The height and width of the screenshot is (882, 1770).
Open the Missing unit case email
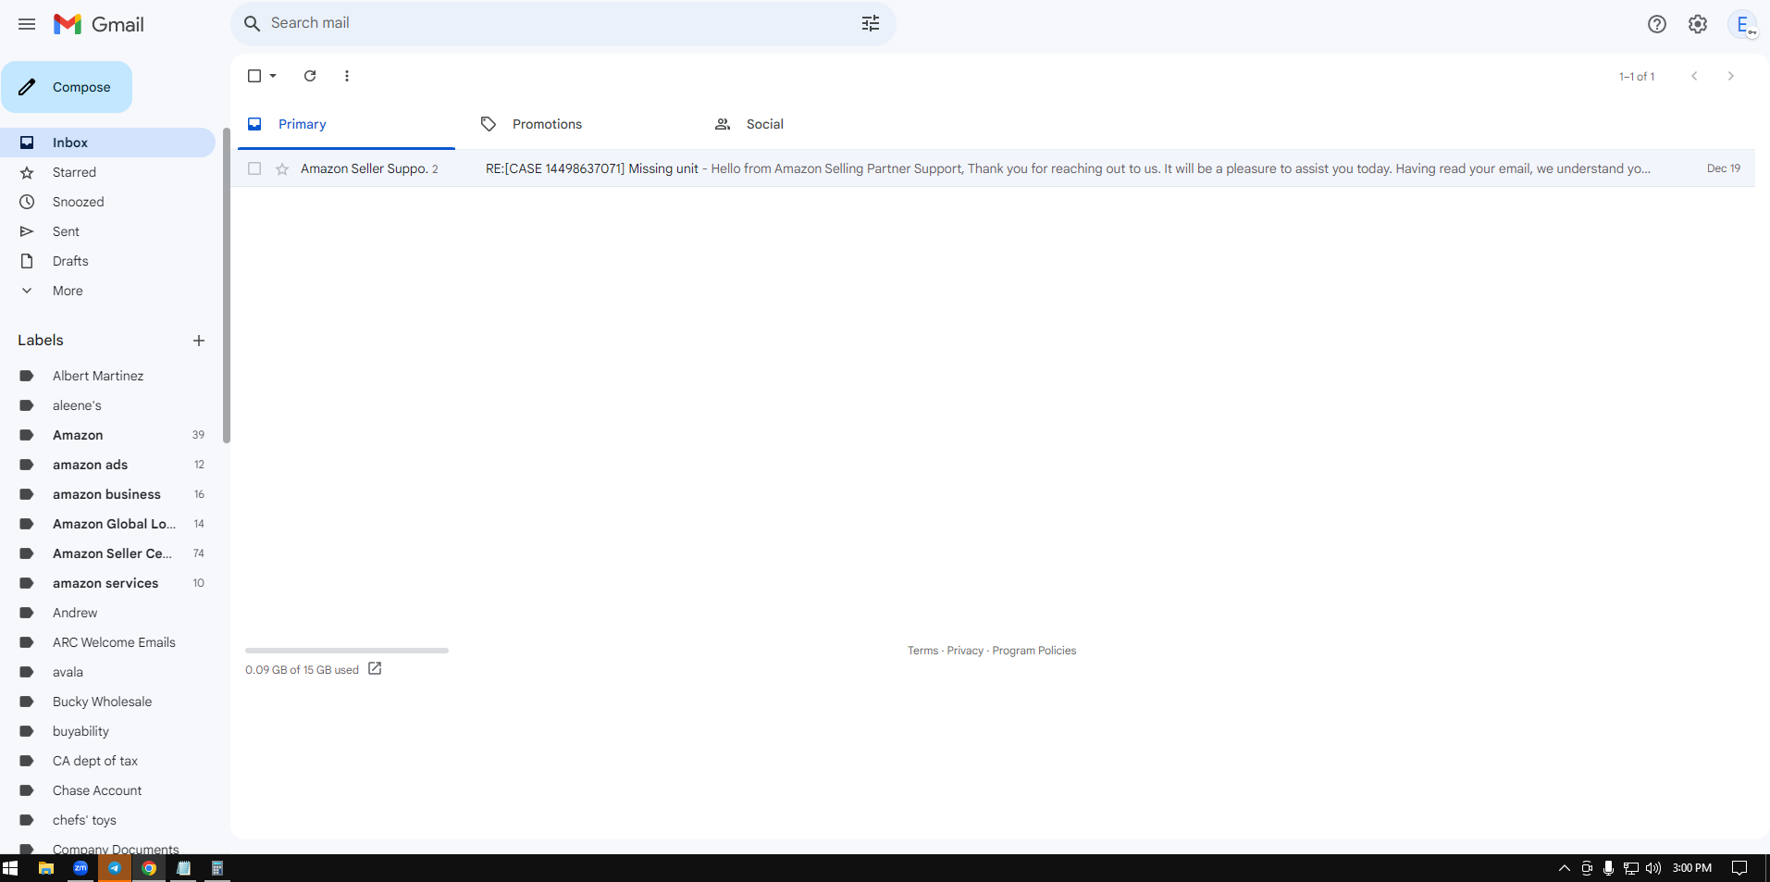[993, 168]
